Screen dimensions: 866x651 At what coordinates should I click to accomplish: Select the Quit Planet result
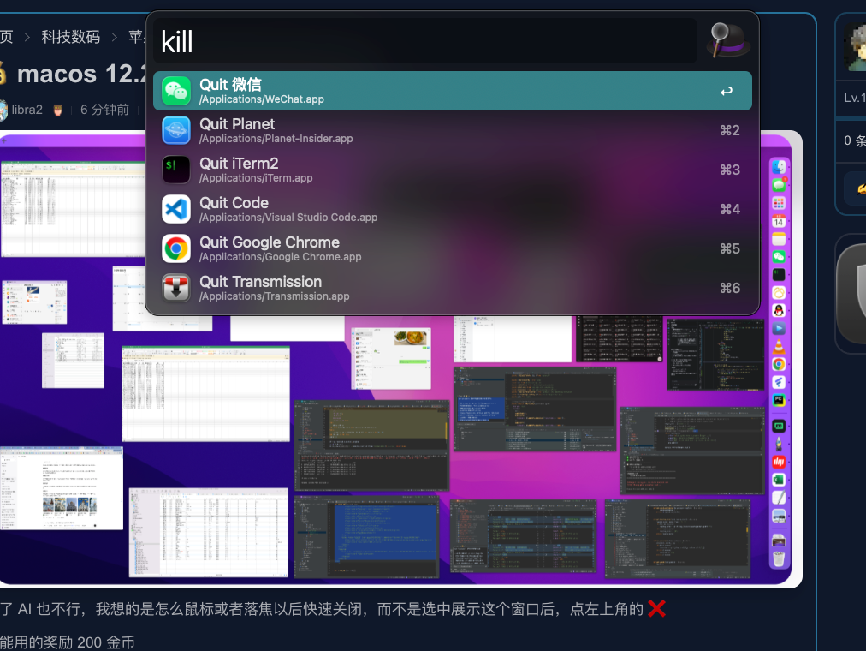click(453, 130)
